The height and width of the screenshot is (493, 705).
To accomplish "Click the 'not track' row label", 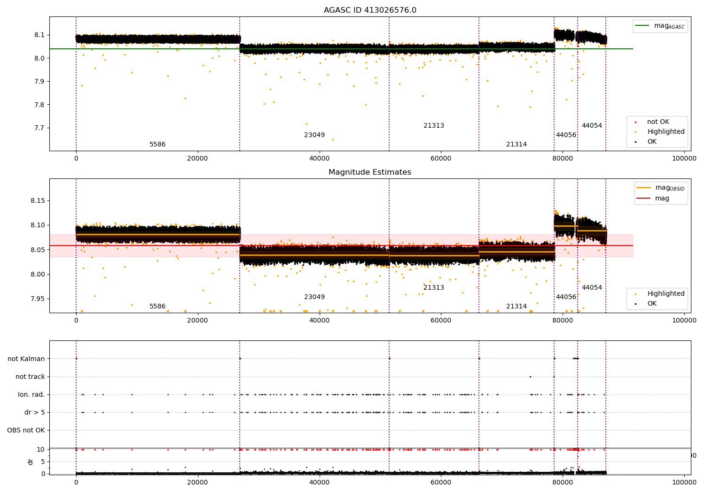I will point(30,377).
